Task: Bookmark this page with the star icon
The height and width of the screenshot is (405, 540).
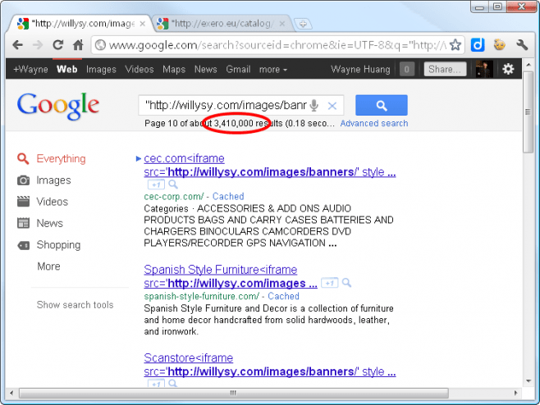Action: 455,45
